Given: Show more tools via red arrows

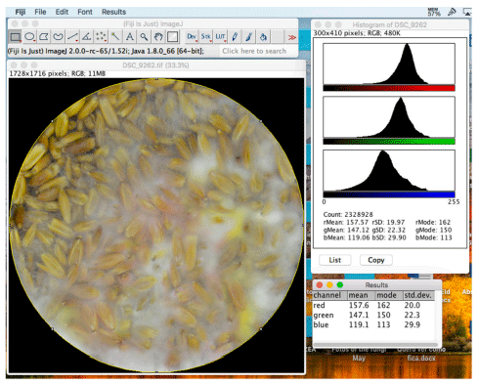Looking at the screenshot, I should [292, 37].
